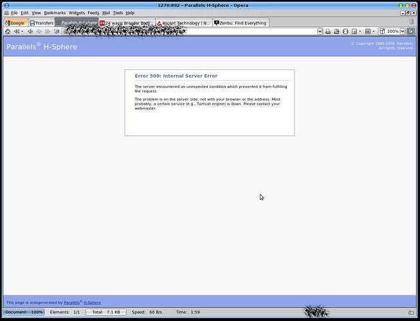Click the copyright notice text in header

click(382, 46)
